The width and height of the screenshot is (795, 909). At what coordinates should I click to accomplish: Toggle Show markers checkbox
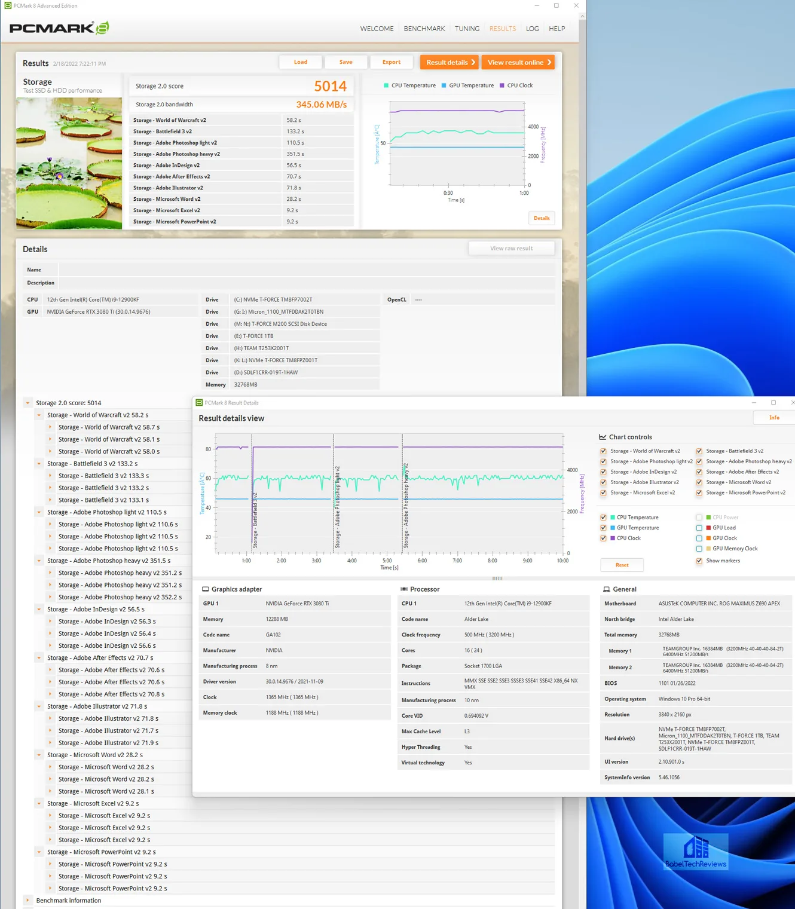coord(699,561)
